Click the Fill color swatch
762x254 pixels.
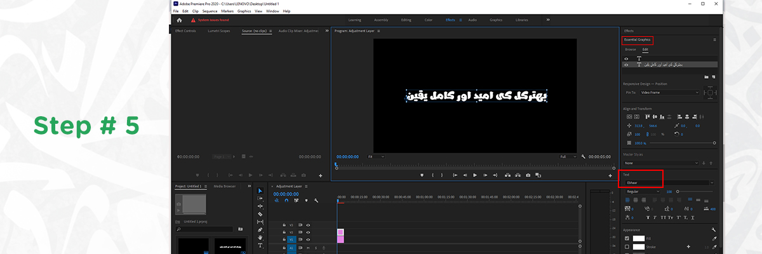pos(638,239)
